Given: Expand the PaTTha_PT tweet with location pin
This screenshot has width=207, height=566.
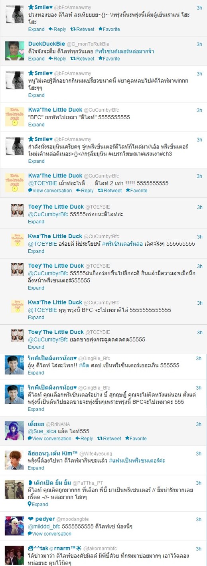Looking at the screenshot, I should click(x=38, y=504).
